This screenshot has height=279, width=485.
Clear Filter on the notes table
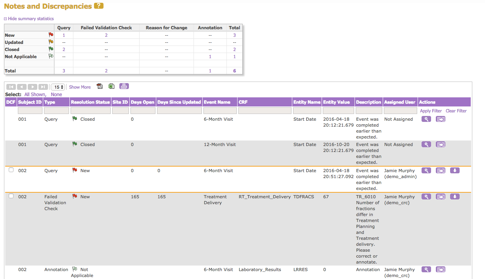456,111
